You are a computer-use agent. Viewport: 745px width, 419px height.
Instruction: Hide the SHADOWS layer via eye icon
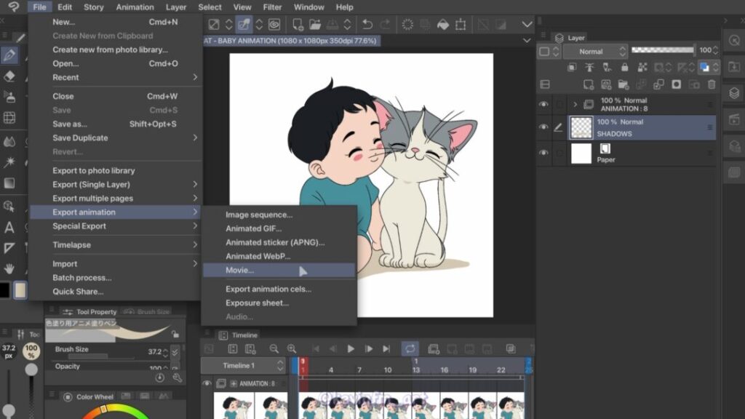point(543,127)
